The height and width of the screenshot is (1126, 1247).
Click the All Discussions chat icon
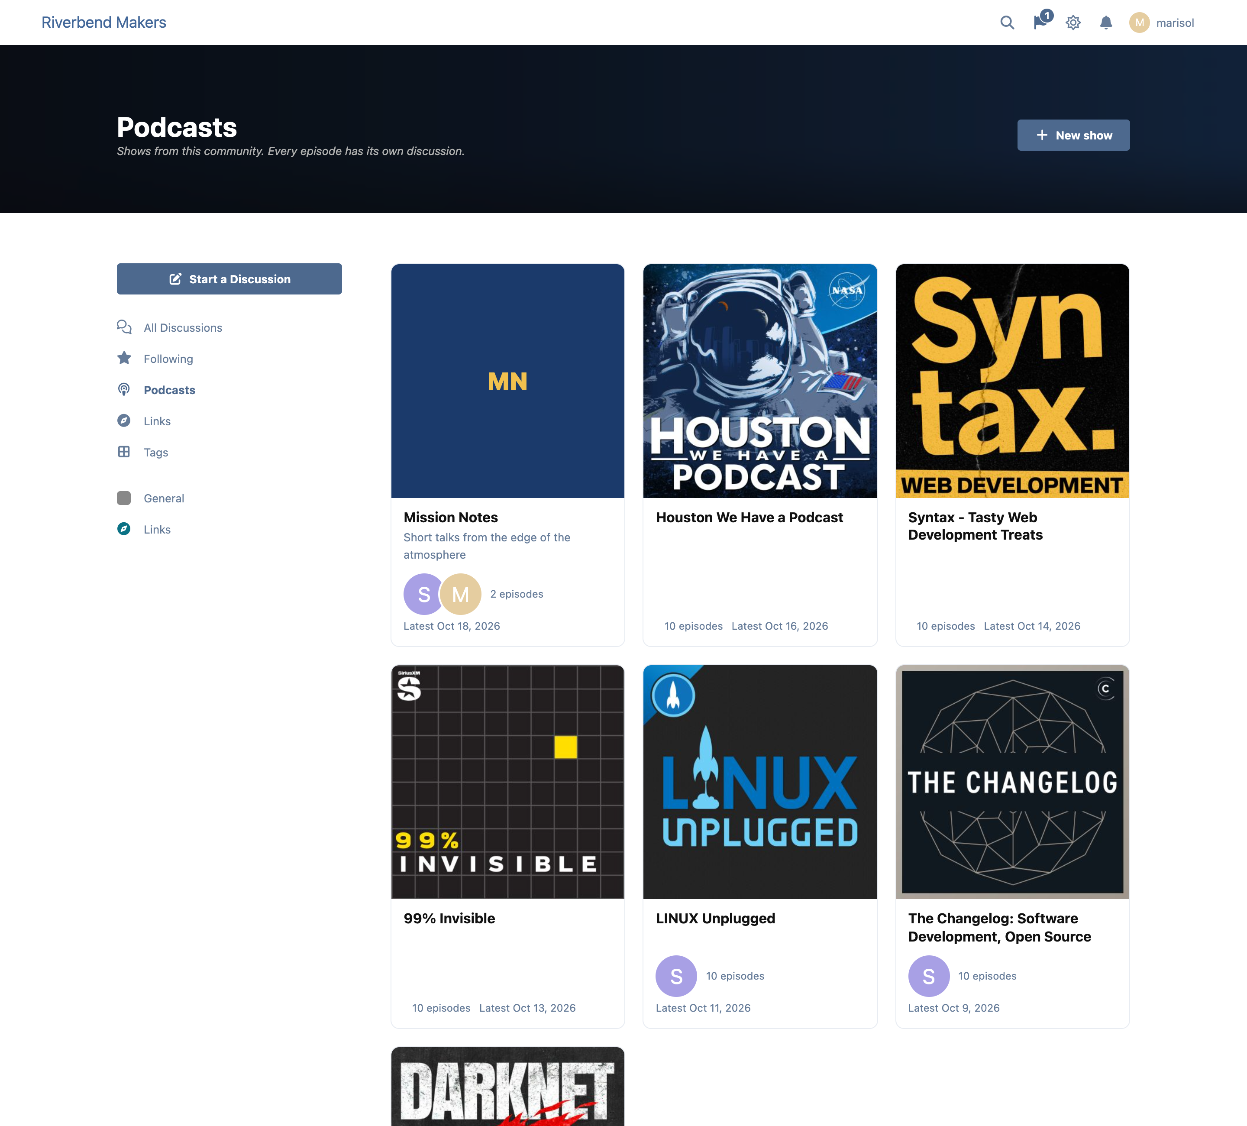[124, 327]
